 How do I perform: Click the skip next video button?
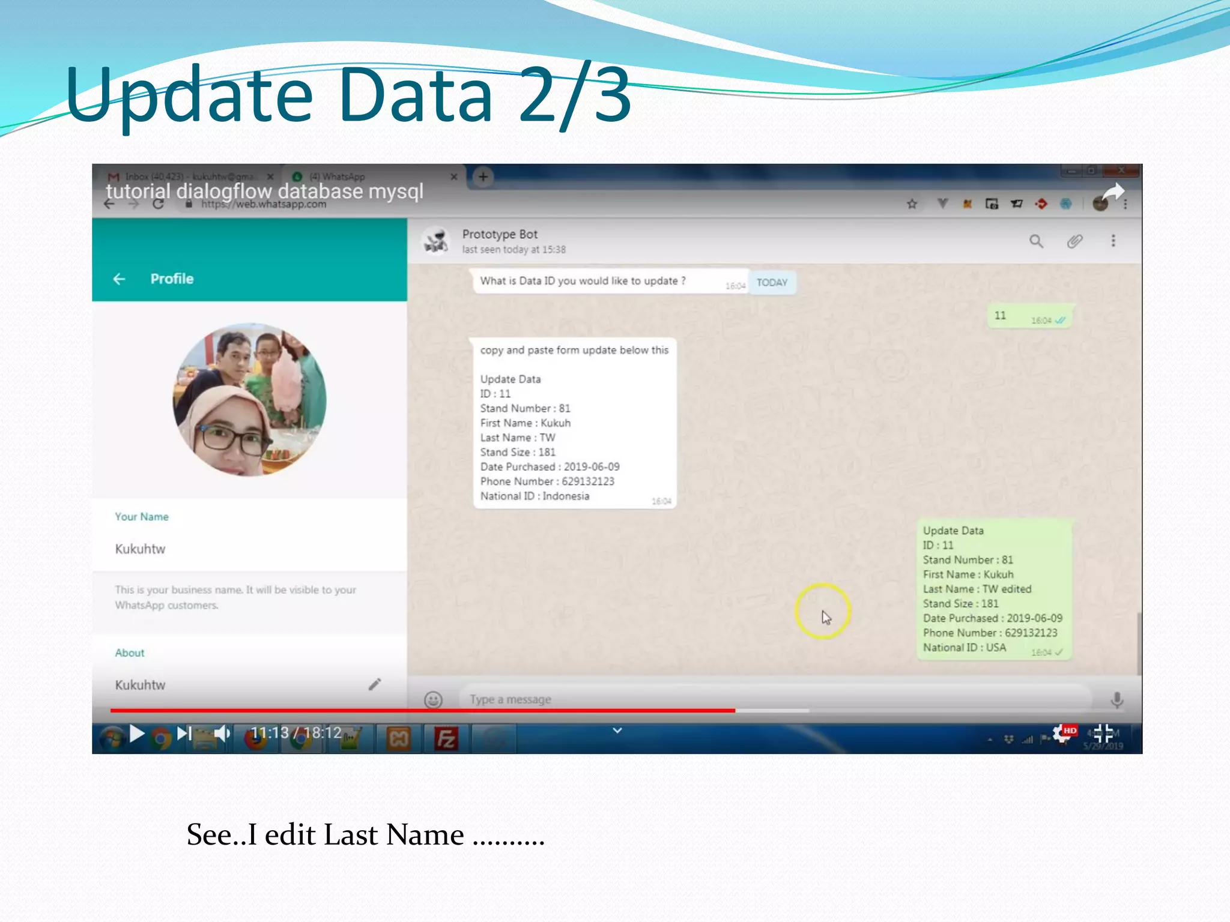(184, 733)
